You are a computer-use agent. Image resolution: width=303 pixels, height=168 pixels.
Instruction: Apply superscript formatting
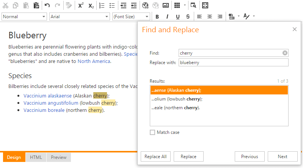(80, 5)
